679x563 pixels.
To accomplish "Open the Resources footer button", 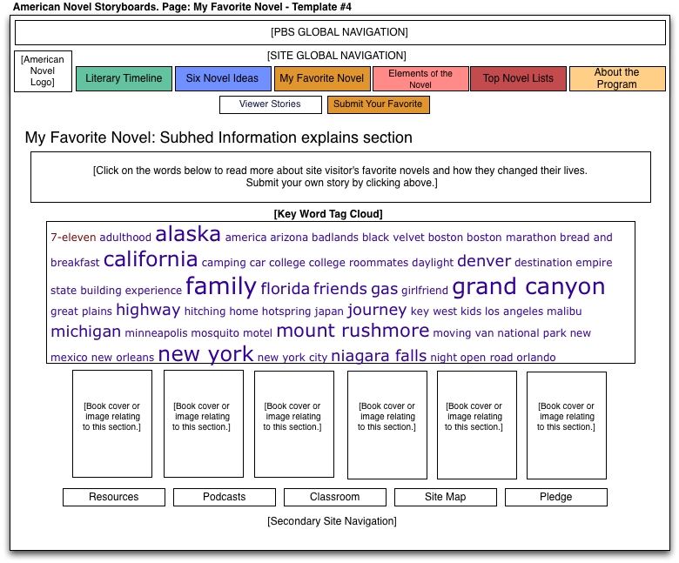I will 113,497.
